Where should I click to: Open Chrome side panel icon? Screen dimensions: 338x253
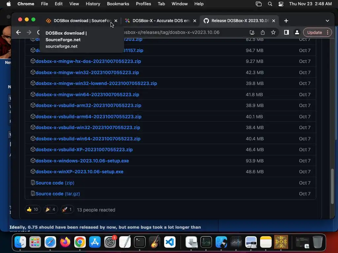pyautogui.click(x=286, y=33)
